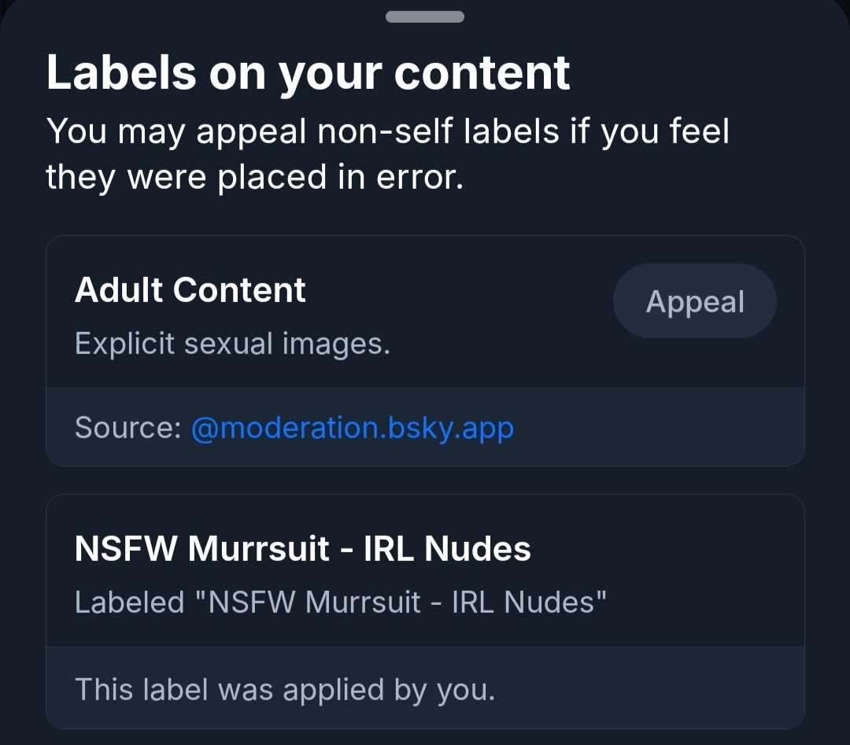
Task: Tap the Appeal button
Action: [695, 302]
